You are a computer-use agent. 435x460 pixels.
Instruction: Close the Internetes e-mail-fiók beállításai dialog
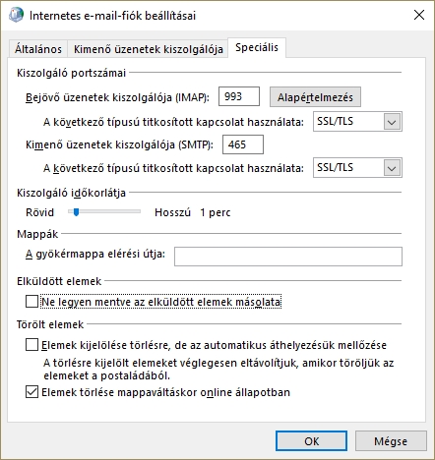click(x=419, y=15)
